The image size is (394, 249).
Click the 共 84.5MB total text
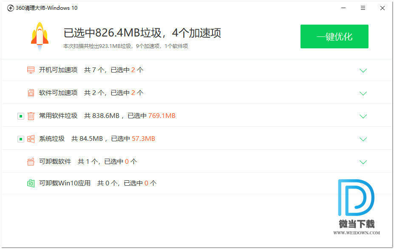click(87, 139)
